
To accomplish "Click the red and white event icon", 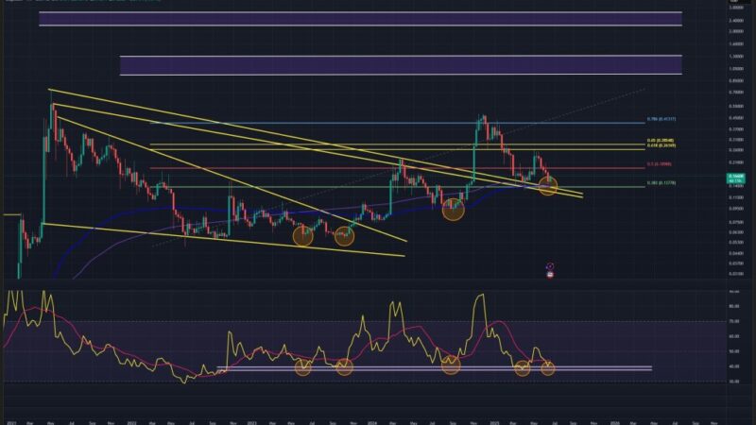I will 550,275.
